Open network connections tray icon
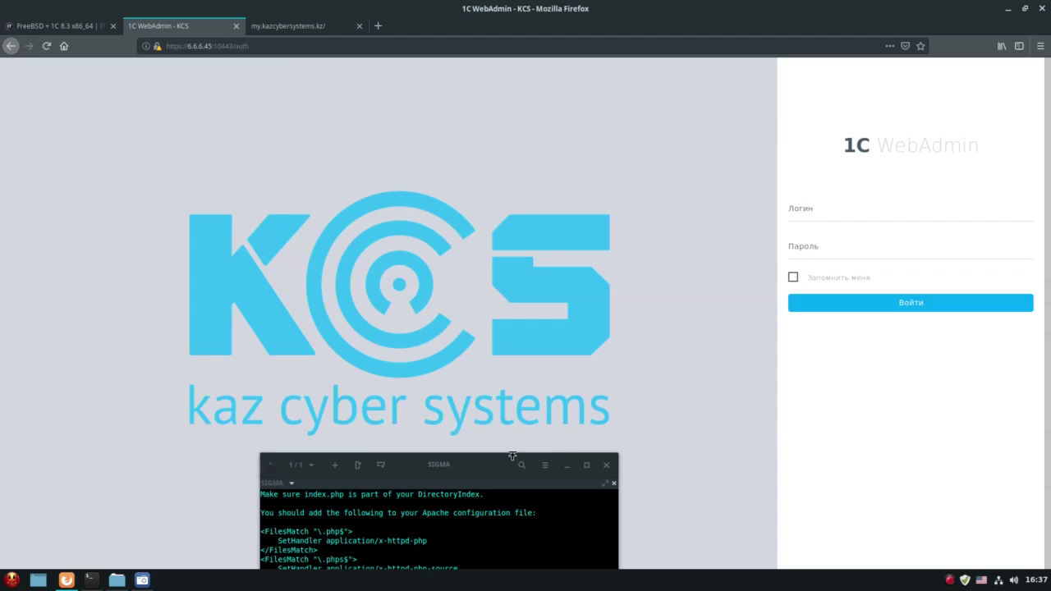The height and width of the screenshot is (591, 1051). click(x=998, y=580)
